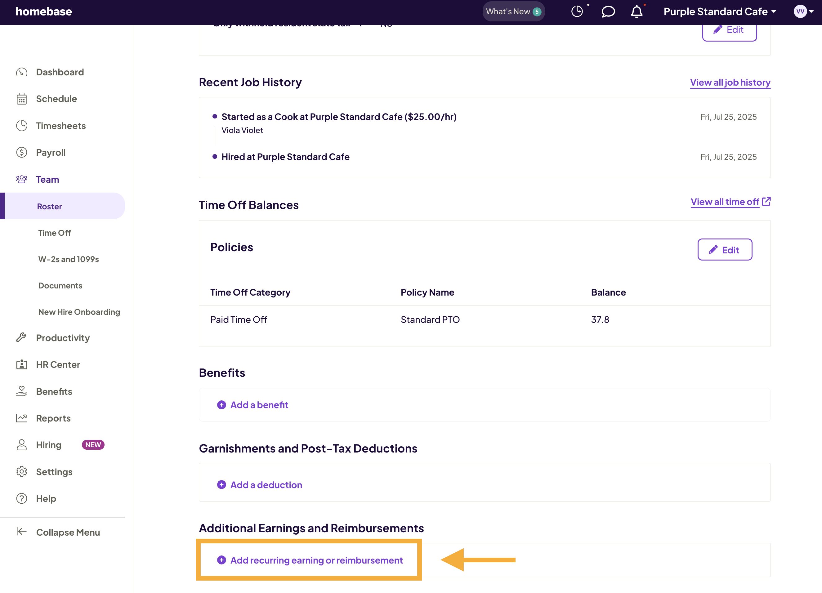Click the What's New button
Image resolution: width=822 pixels, height=593 pixels.
coord(514,11)
